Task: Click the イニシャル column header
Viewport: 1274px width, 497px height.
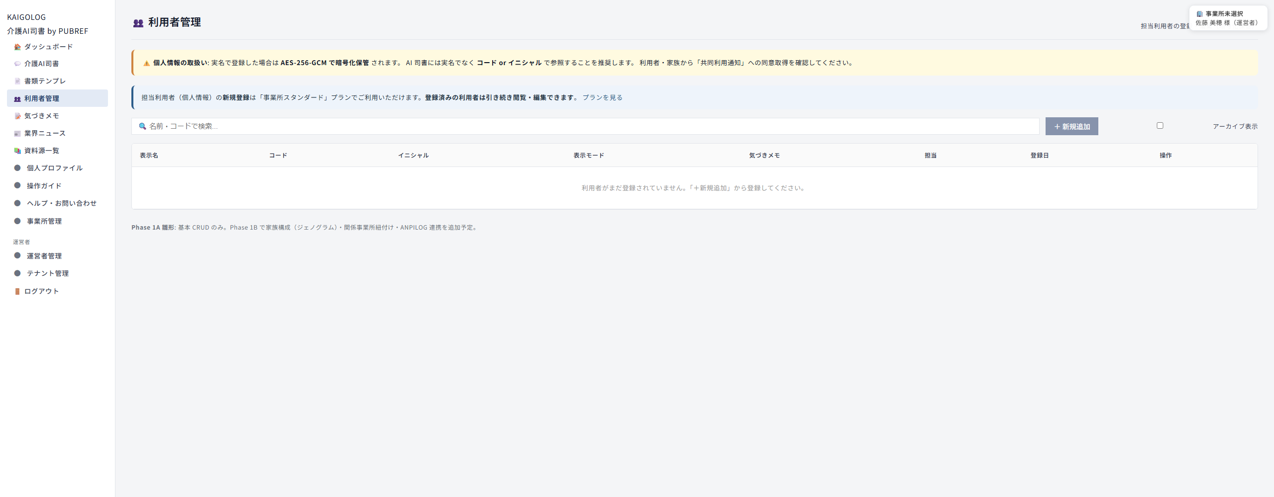Action: (x=413, y=156)
